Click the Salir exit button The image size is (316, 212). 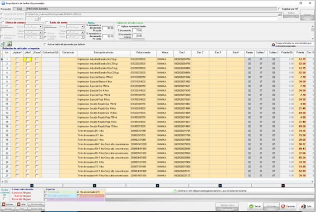tap(306, 206)
